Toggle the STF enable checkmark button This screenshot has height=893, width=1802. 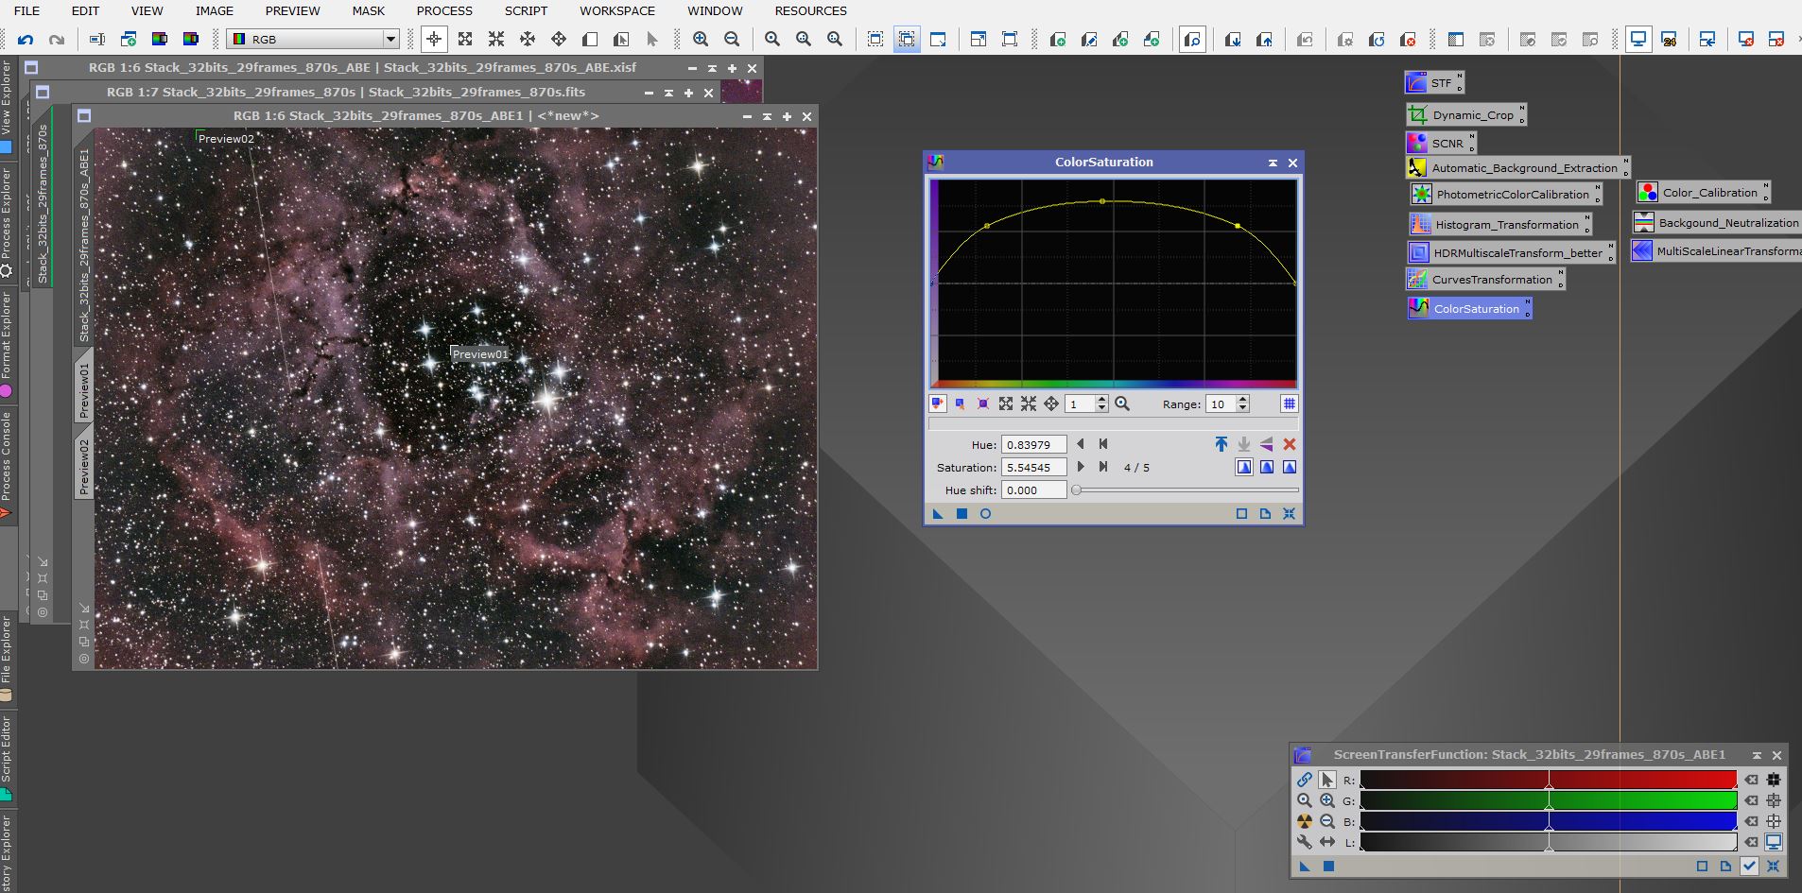(x=1749, y=866)
